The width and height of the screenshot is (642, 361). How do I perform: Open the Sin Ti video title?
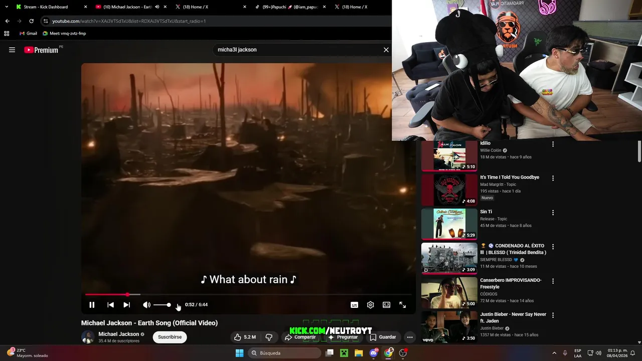[486, 212]
